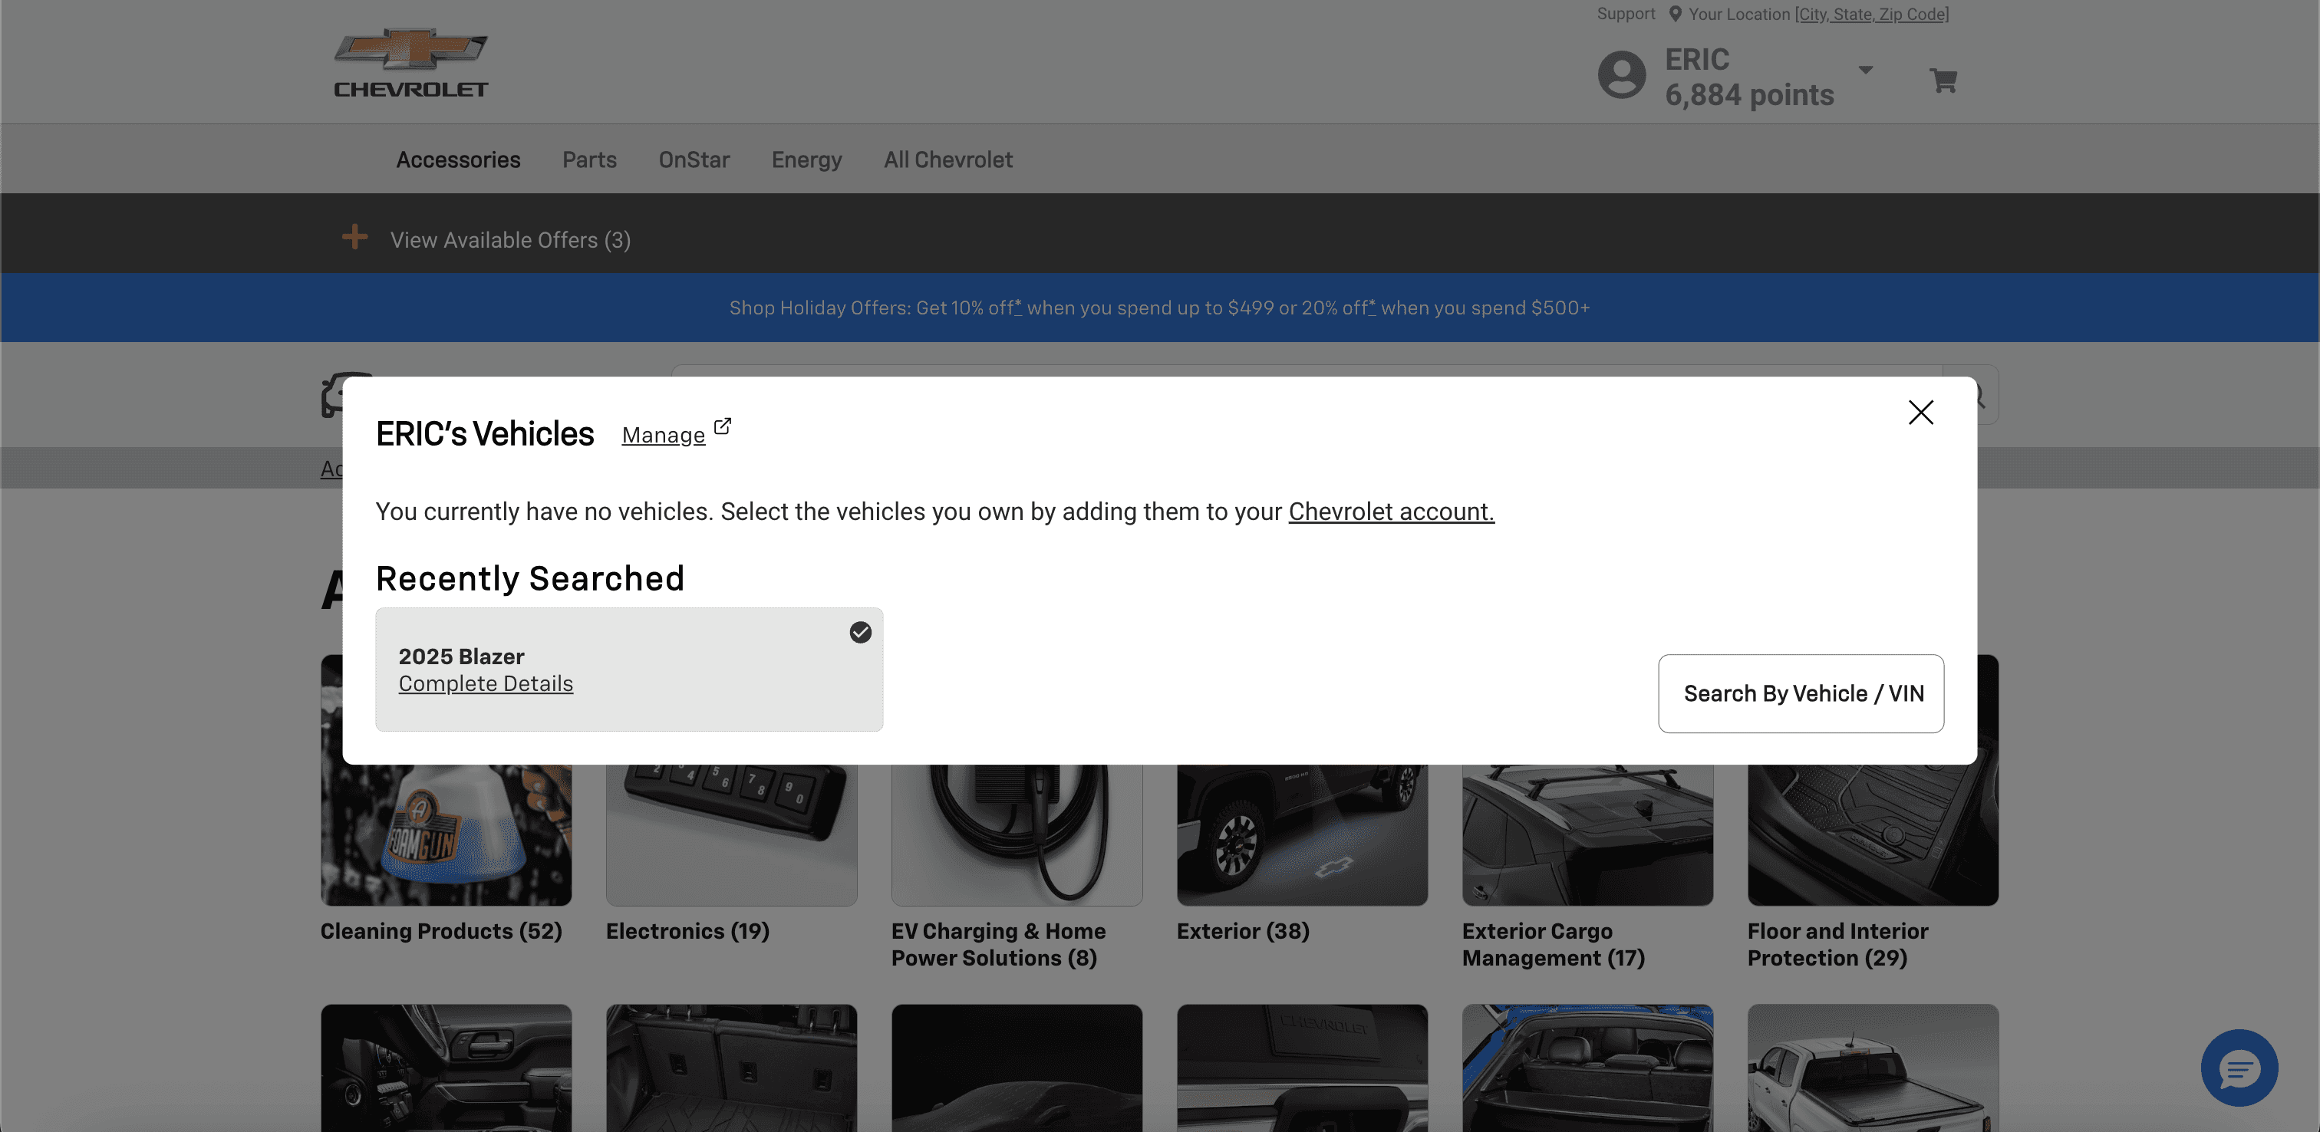Open the Complete Details link
This screenshot has width=2320, height=1132.
[x=486, y=684]
